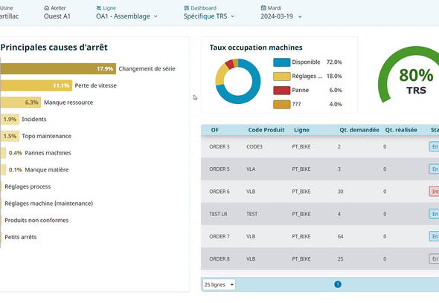This screenshot has height=303, width=439.
Task: Sort table by Qt. demandée header
Action: (359, 130)
